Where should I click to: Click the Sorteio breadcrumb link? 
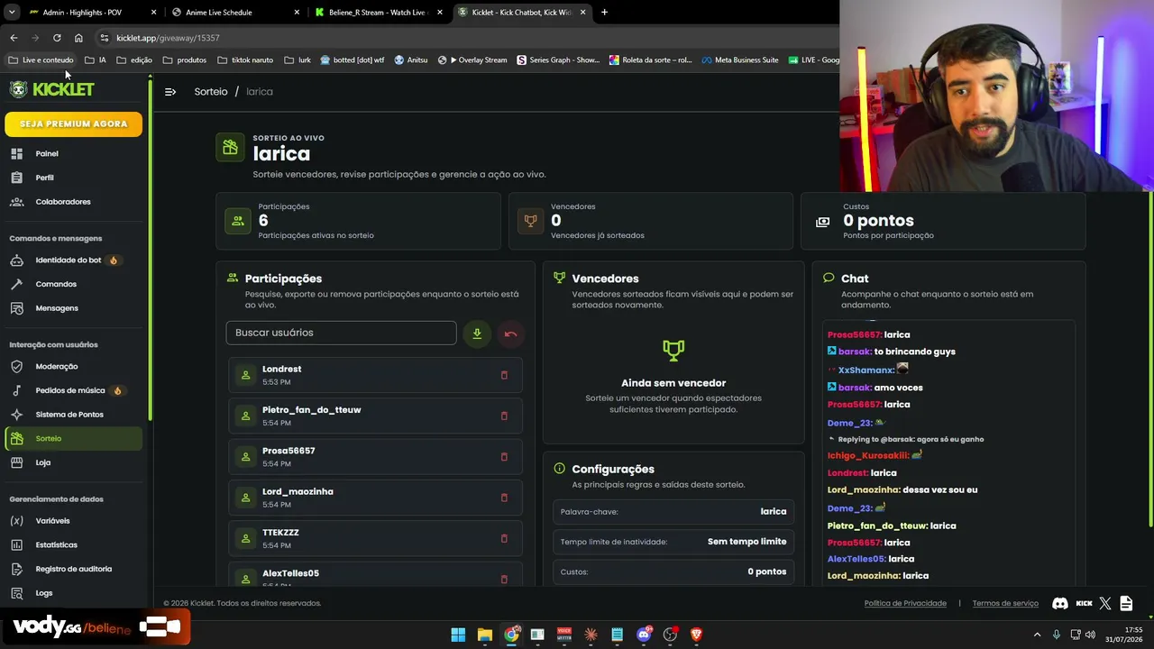pos(211,92)
